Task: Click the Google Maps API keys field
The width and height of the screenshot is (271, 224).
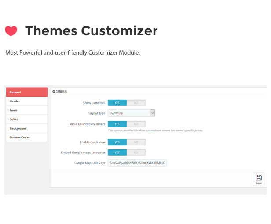Action: point(137,163)
